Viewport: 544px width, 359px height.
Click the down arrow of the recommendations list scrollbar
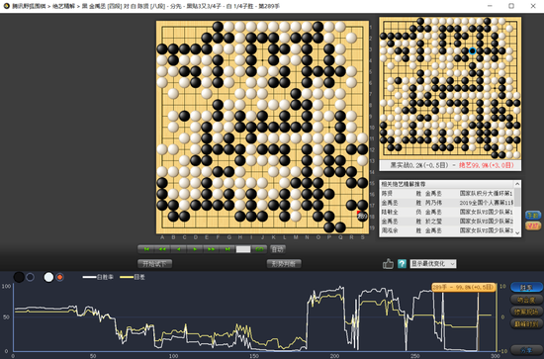coord(517,233)
